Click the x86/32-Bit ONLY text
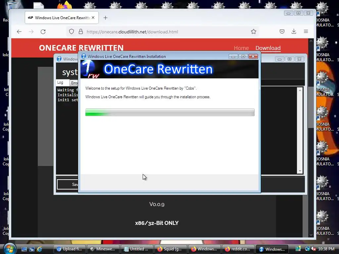Screen dimensions: 339x254 (157, 223)
